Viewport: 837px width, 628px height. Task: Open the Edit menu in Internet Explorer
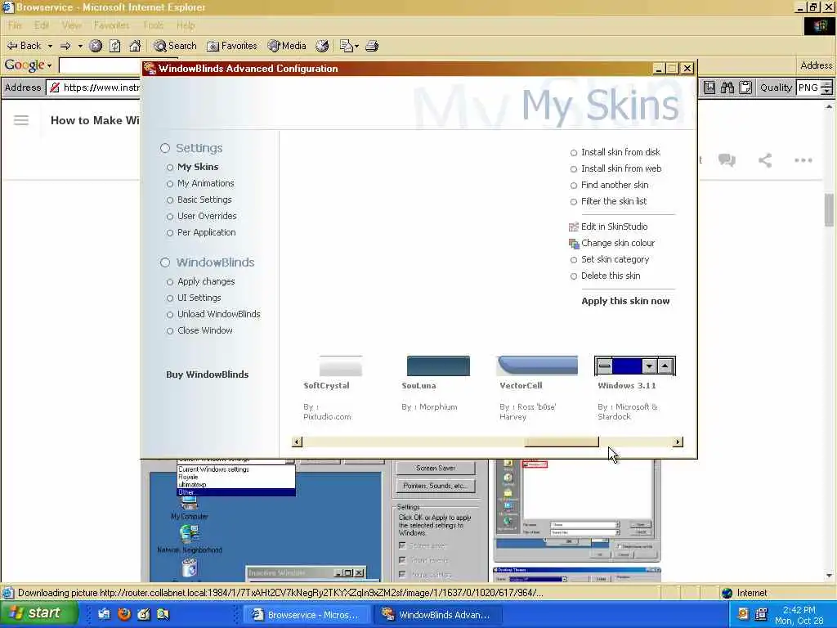click(42, 25)
